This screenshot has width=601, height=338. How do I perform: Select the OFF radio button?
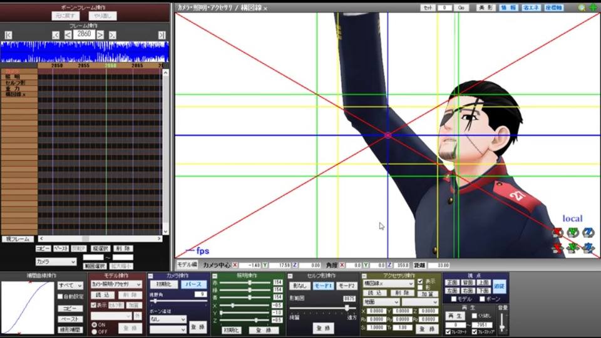95,332
